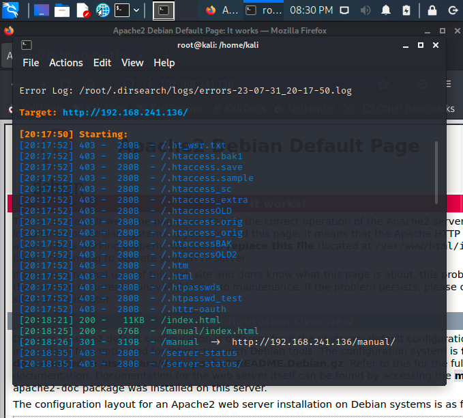Open the volume control in the system tray
Screen dimensions: 463x418
tap(365, 10)
